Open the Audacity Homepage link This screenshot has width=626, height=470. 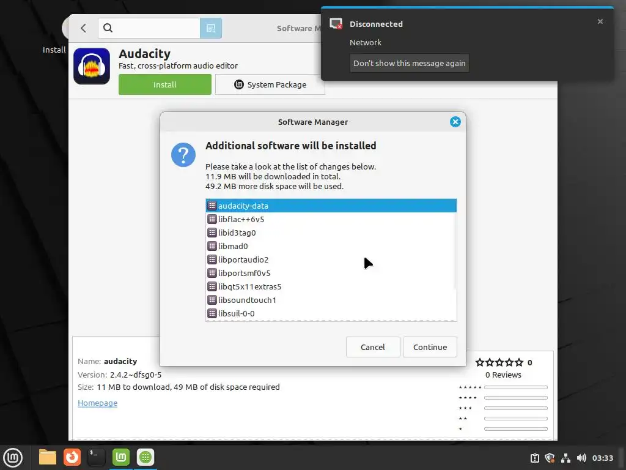97,403
